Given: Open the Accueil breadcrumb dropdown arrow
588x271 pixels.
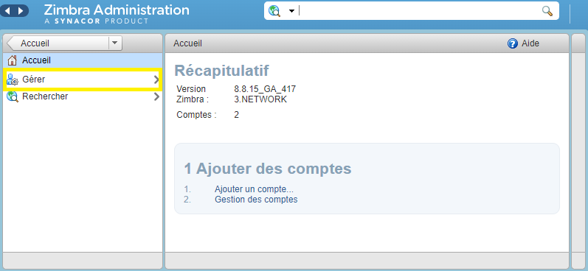Looking at the screenshot, I should (x=115, y=43).
